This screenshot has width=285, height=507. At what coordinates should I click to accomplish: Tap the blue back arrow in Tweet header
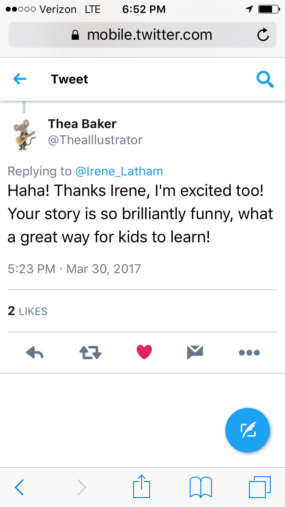point(20,79)
